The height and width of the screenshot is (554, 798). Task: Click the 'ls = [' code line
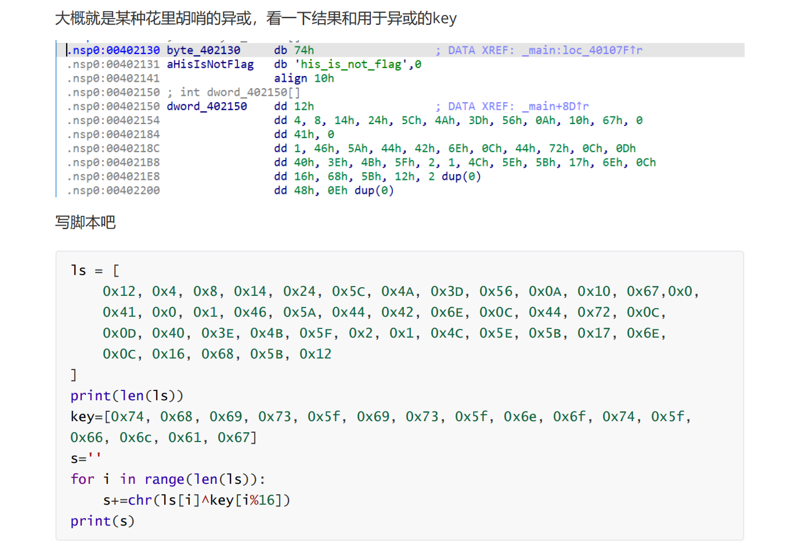tap(95, 270)
